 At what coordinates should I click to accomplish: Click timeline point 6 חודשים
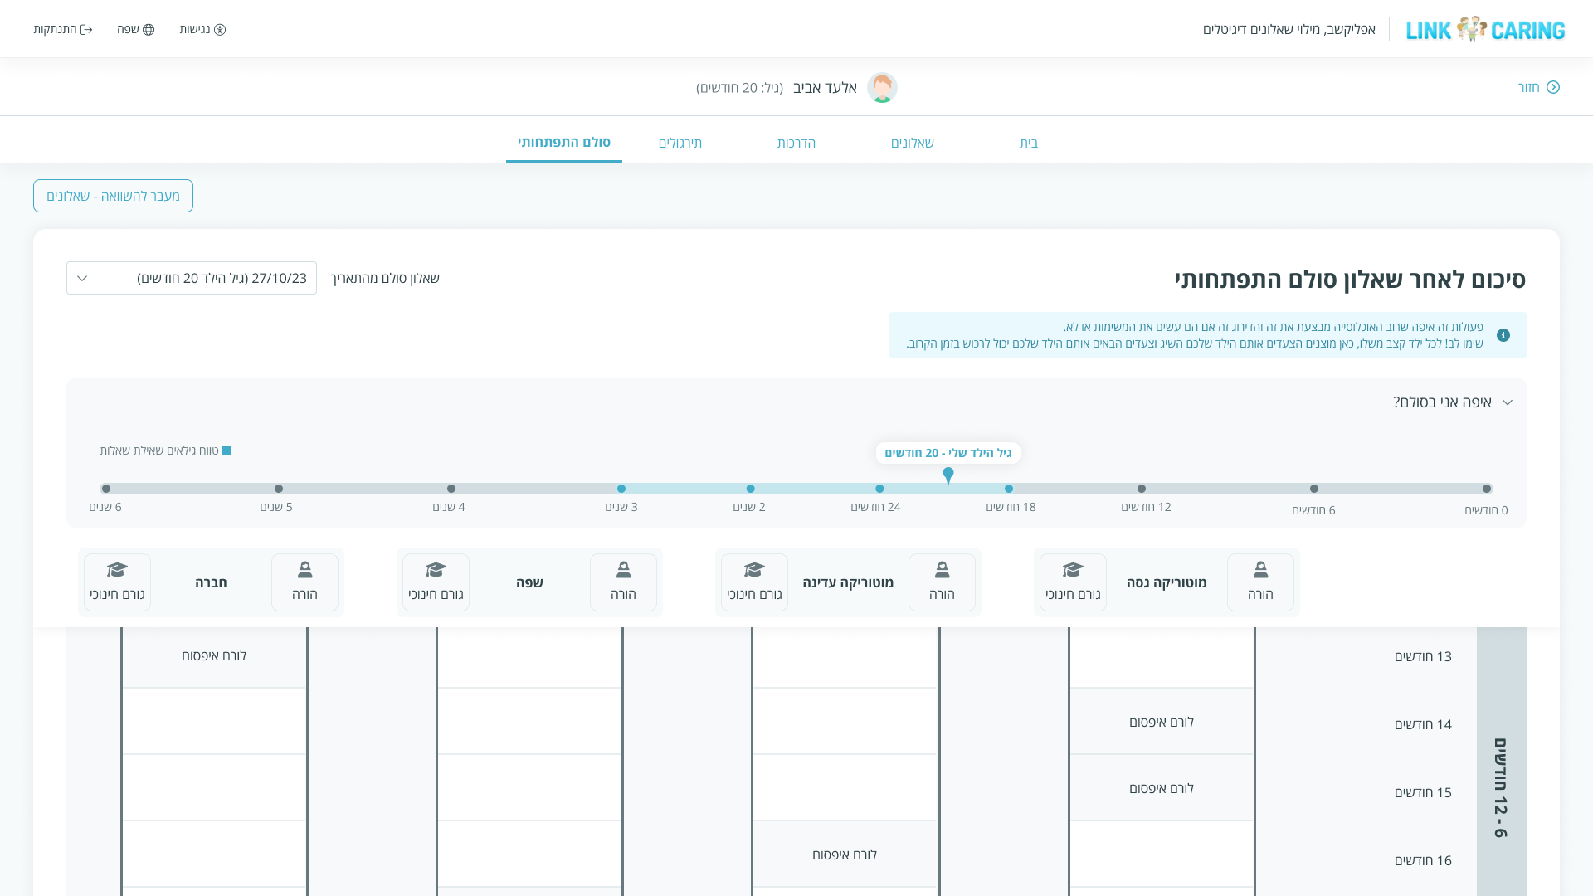(x=1314, y=489)
